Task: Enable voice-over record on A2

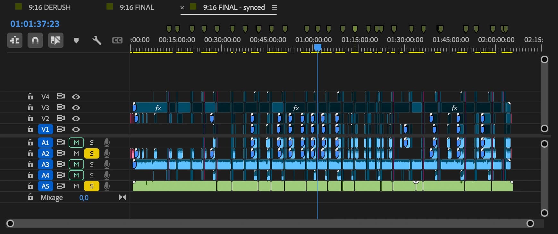Action: [107, 153]
